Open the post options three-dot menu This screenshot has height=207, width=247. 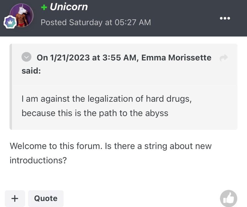coord(225,18)
